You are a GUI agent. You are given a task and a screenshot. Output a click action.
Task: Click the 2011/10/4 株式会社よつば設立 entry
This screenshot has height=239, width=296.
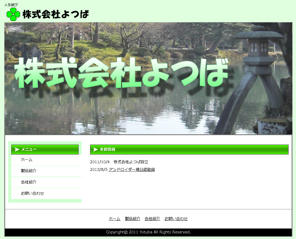pyautogui.click(x=119, y=162)
